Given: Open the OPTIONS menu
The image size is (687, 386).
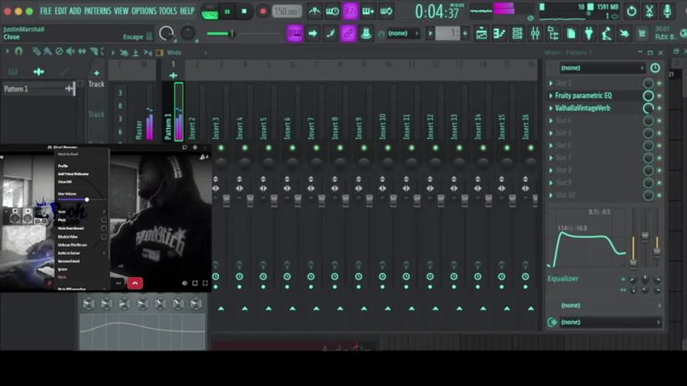Looking at the screenshot, I should click(144, 11).
